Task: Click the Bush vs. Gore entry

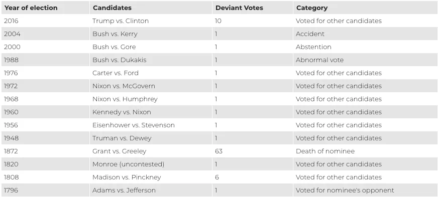Action: click(x=151, y=47)
